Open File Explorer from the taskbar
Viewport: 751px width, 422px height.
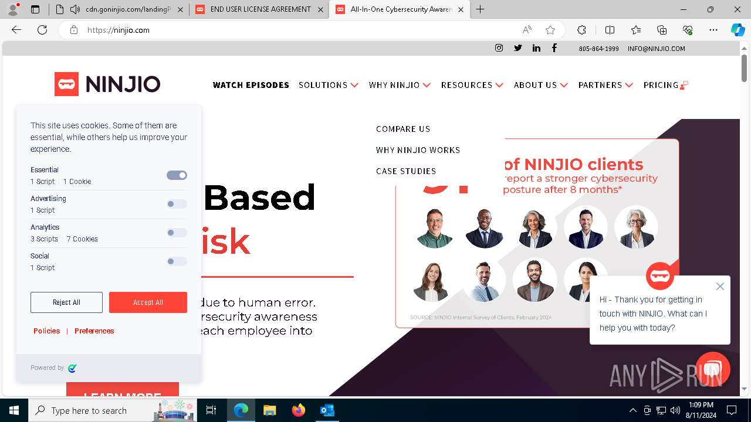point(269,410)
